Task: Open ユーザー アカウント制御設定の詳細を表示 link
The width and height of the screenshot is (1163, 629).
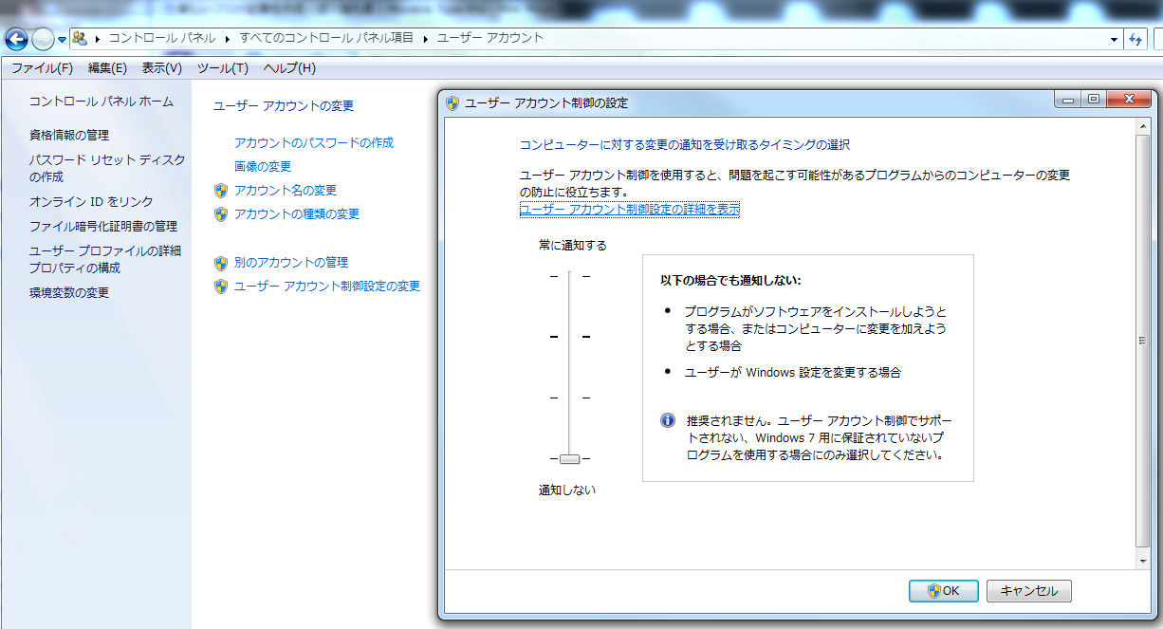Action: (x=629, y=210)
